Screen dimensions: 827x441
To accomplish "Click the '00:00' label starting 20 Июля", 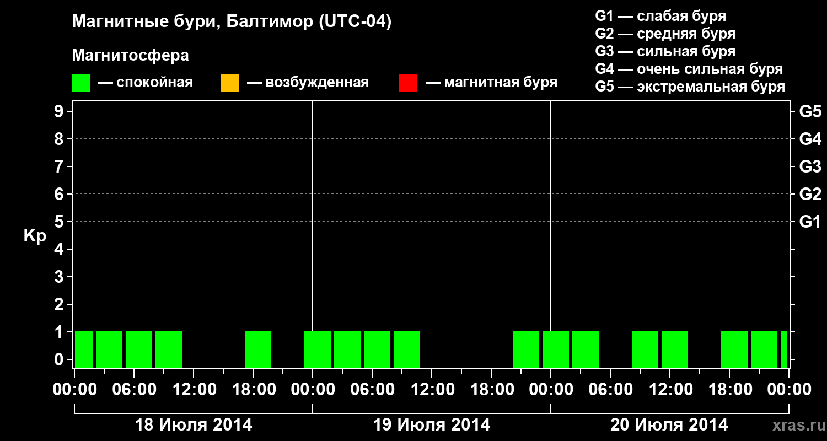I will coord(551,390).
